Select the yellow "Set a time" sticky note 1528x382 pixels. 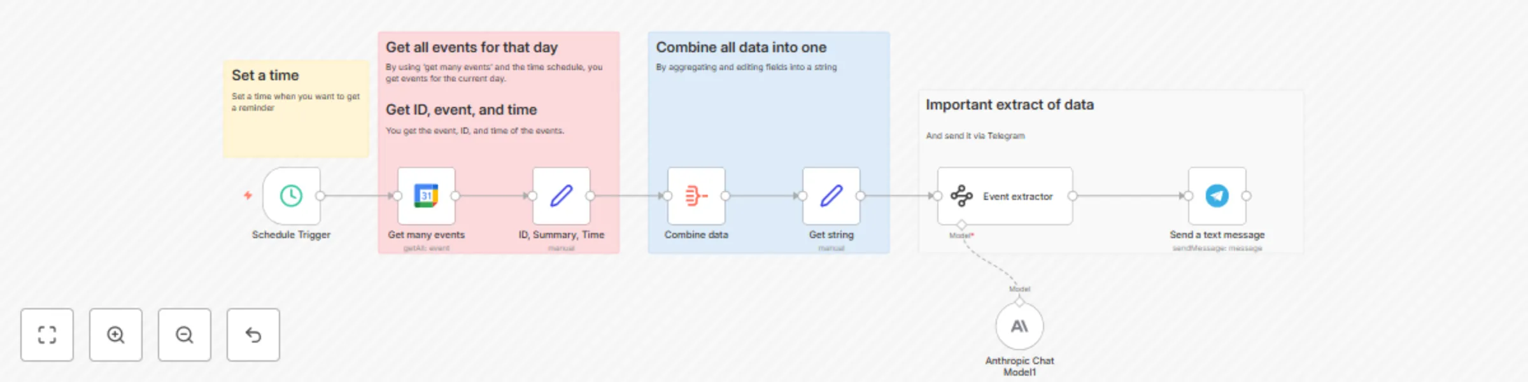tap(296, 108)
